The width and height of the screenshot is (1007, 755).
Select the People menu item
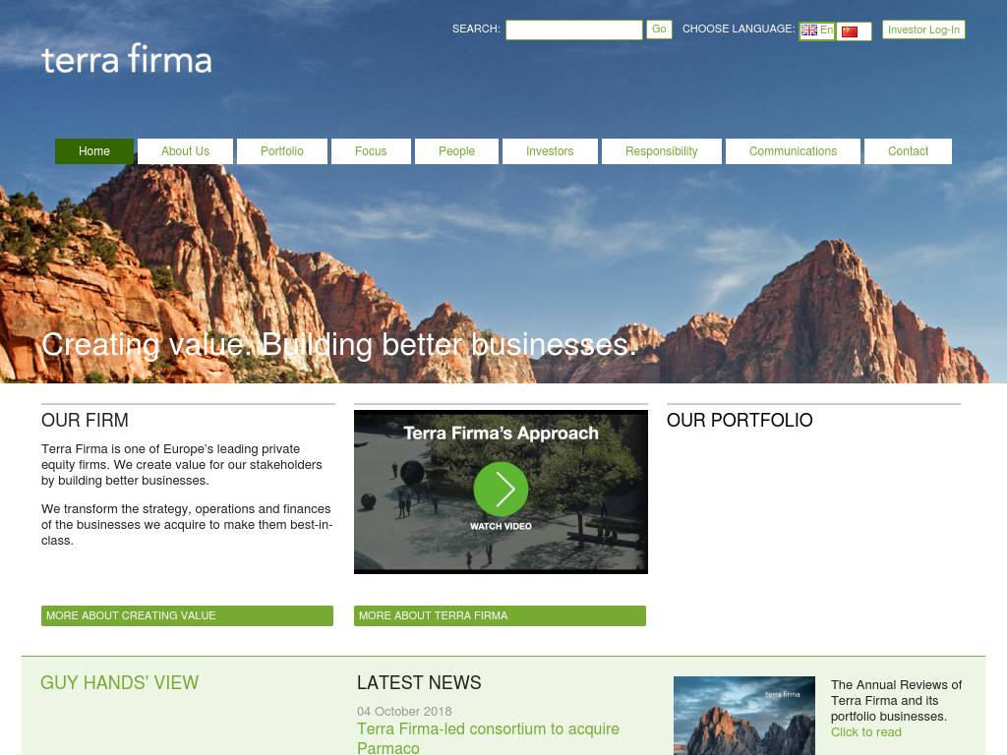[x=456, y=151]
